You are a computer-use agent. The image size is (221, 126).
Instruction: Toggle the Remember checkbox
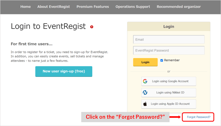[x=162, y=60]
